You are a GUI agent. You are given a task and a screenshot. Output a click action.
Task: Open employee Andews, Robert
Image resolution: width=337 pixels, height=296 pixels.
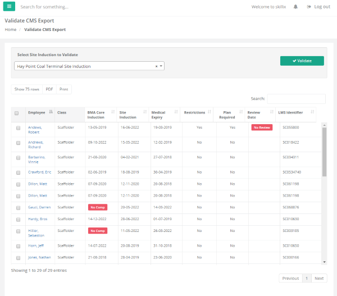(x=35, y=130)
